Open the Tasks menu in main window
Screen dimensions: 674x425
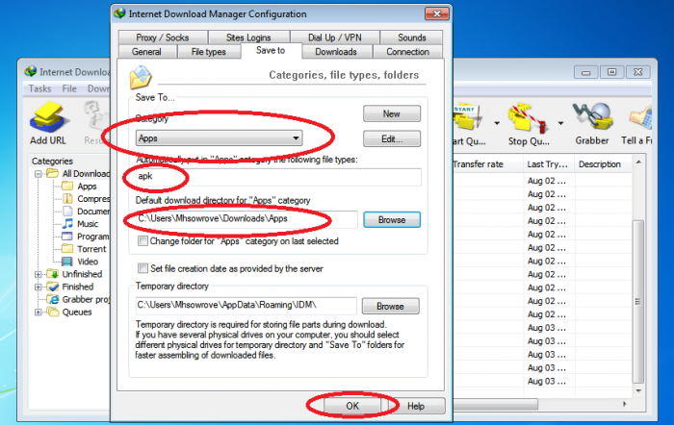(x=39, y=88)
